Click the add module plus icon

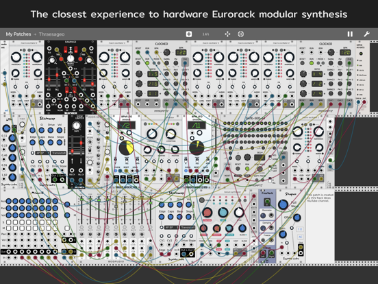[x=189, y=34]
